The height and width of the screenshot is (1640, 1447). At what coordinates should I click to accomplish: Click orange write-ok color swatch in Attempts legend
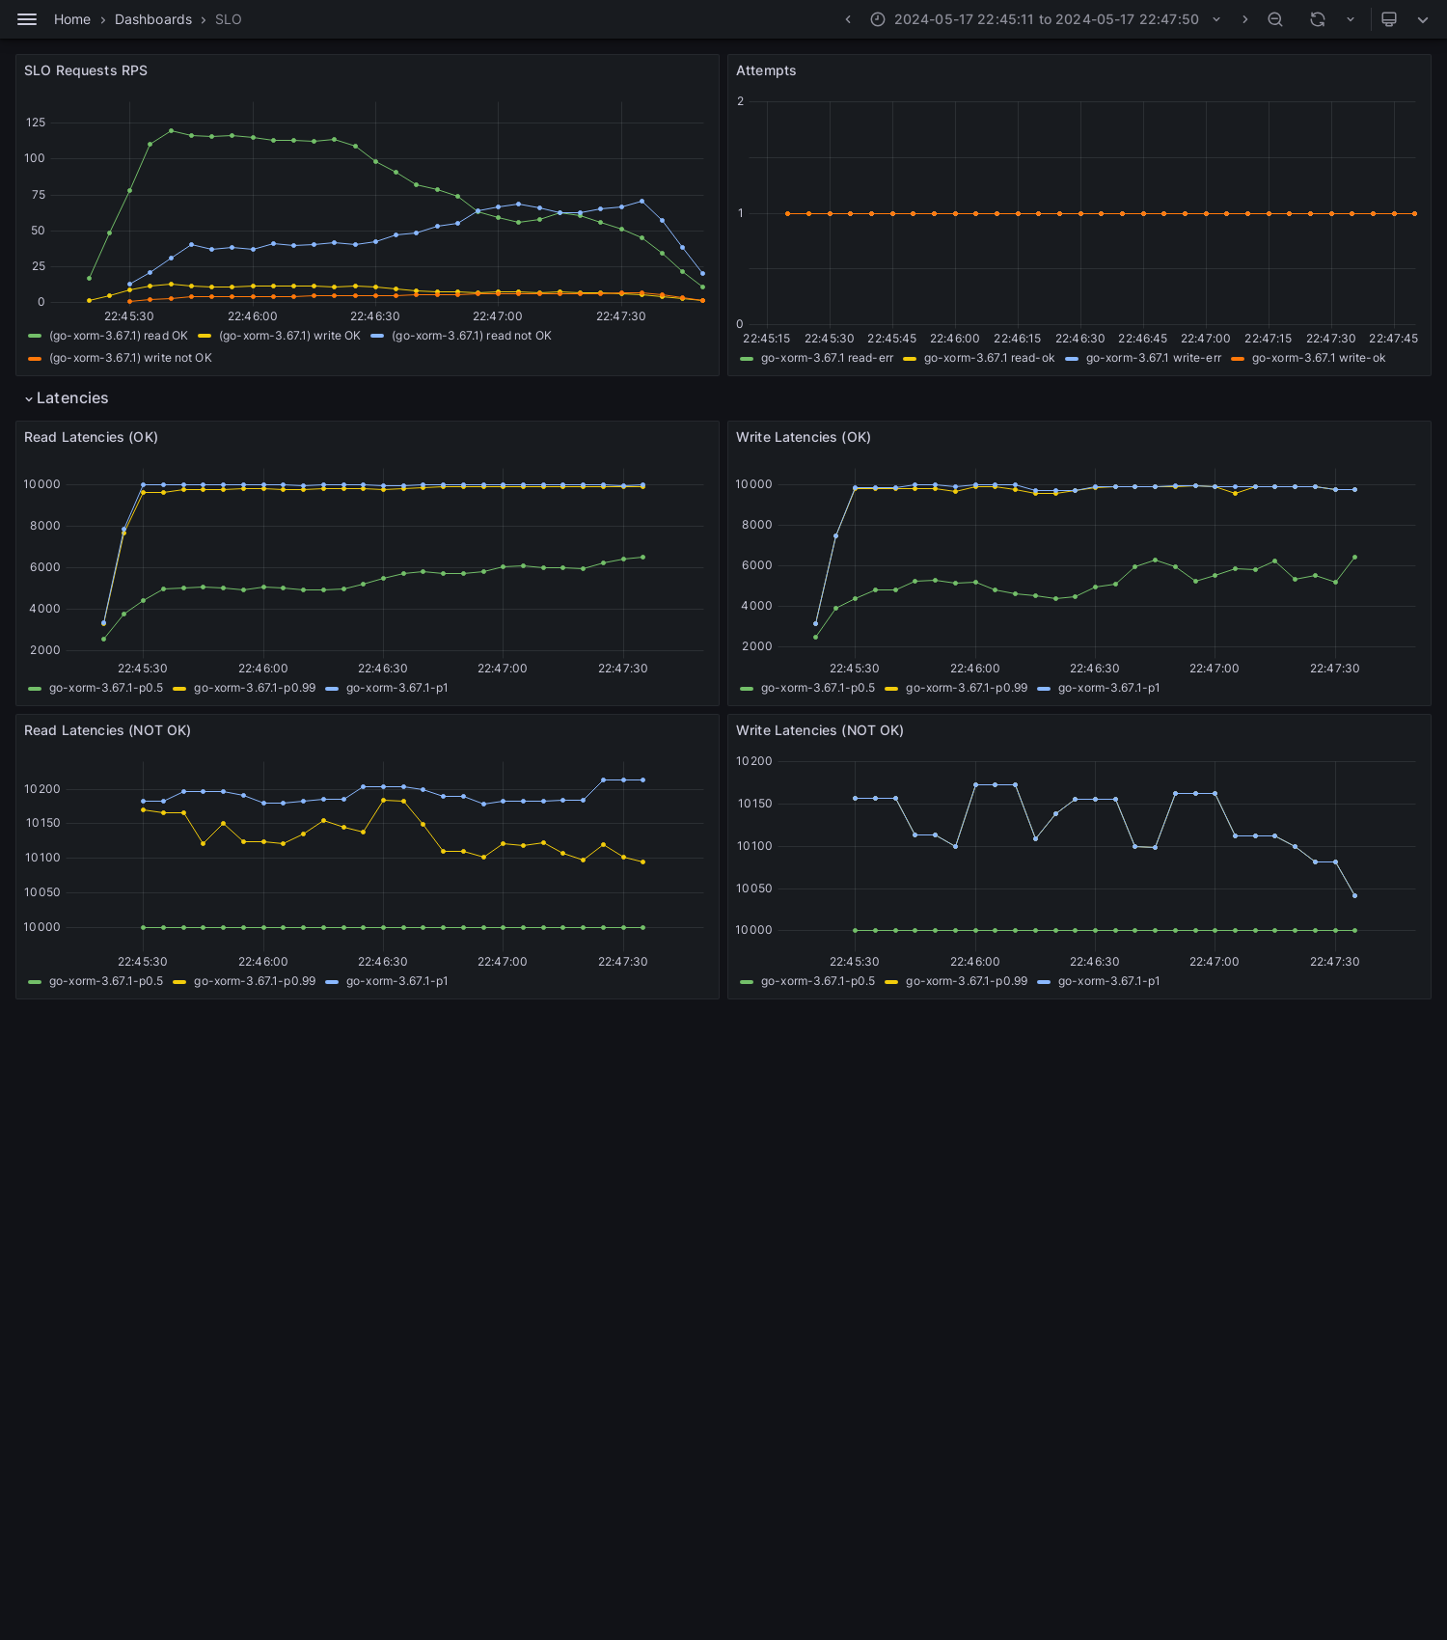pos(1238,358)
